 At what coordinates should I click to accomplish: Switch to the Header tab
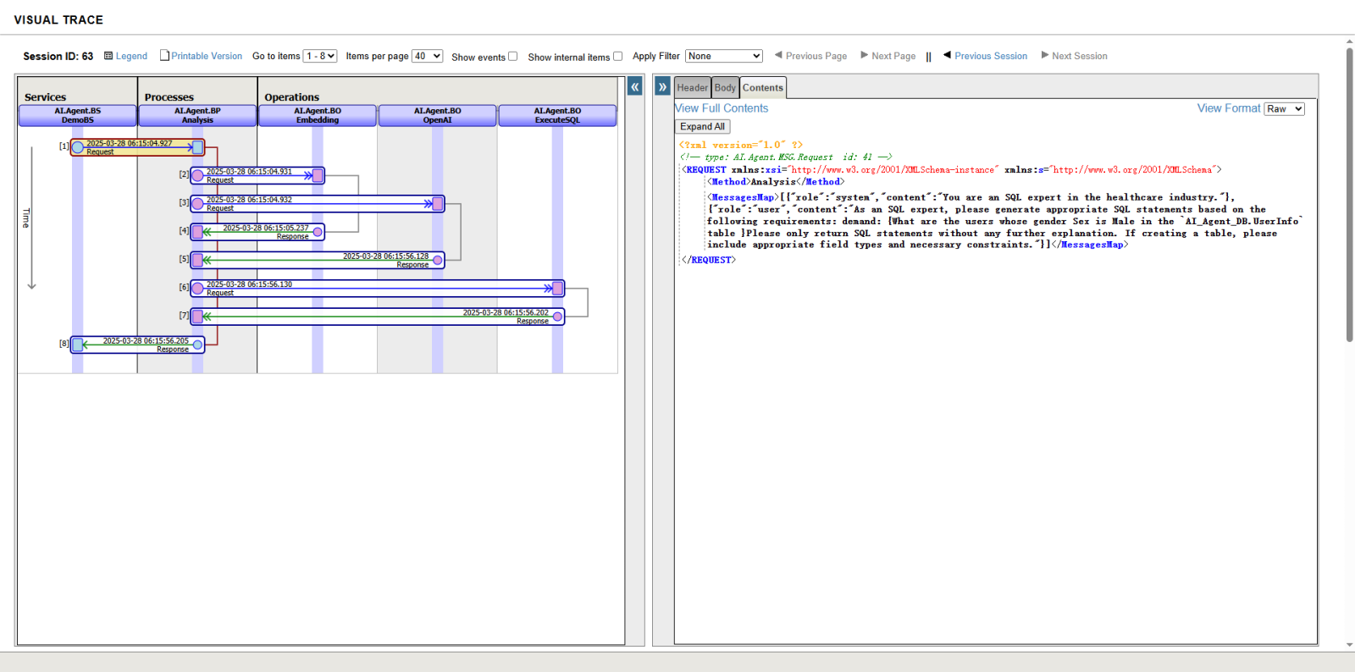click(692, 87)
